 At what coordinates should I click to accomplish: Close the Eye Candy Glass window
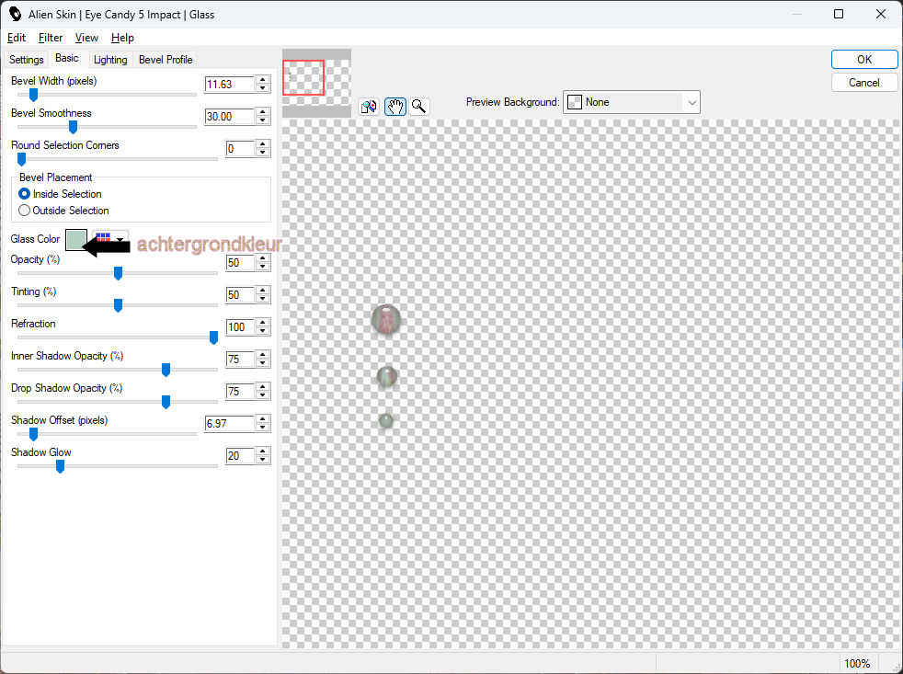pos(881,14)
